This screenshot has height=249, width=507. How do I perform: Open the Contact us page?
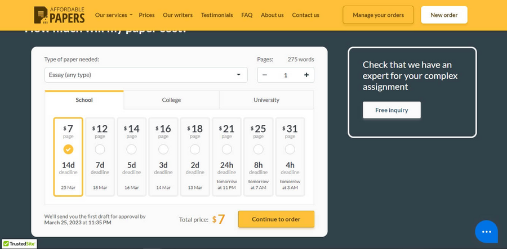click(305, 15)
